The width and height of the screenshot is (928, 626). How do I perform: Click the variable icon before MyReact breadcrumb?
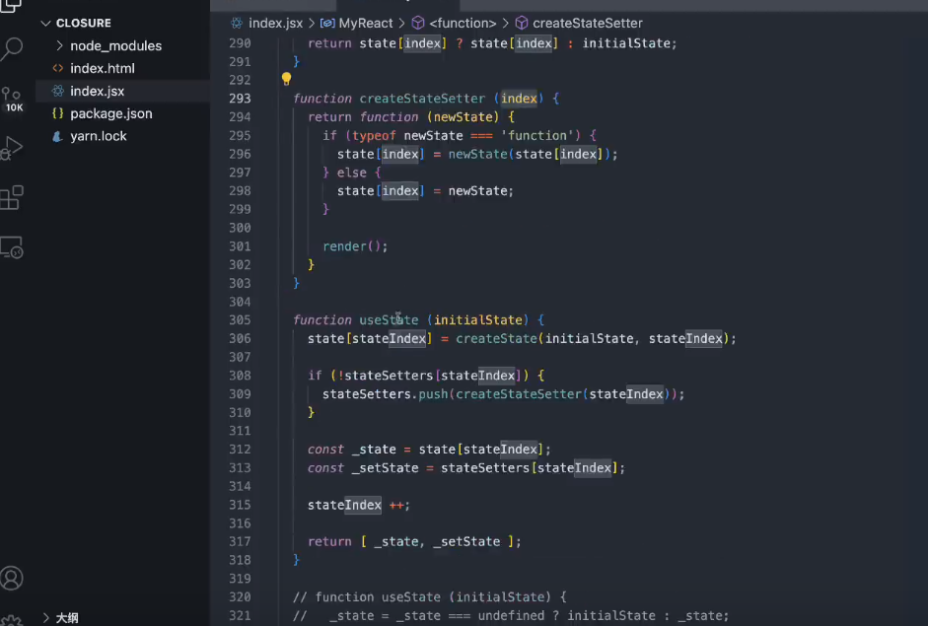[327, 23]
